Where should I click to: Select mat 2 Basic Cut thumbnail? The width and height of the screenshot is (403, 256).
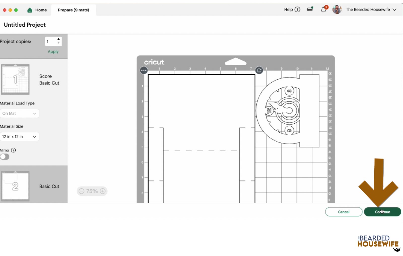(x=15, y=186)
